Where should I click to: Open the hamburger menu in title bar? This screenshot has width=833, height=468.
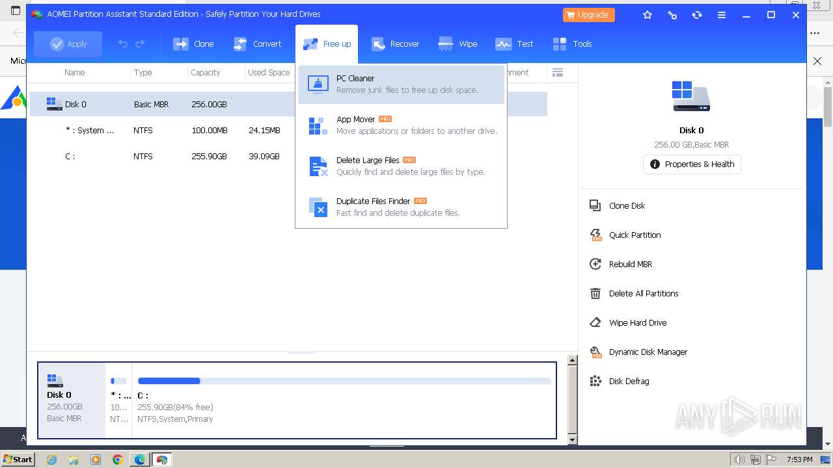[722, 14]
